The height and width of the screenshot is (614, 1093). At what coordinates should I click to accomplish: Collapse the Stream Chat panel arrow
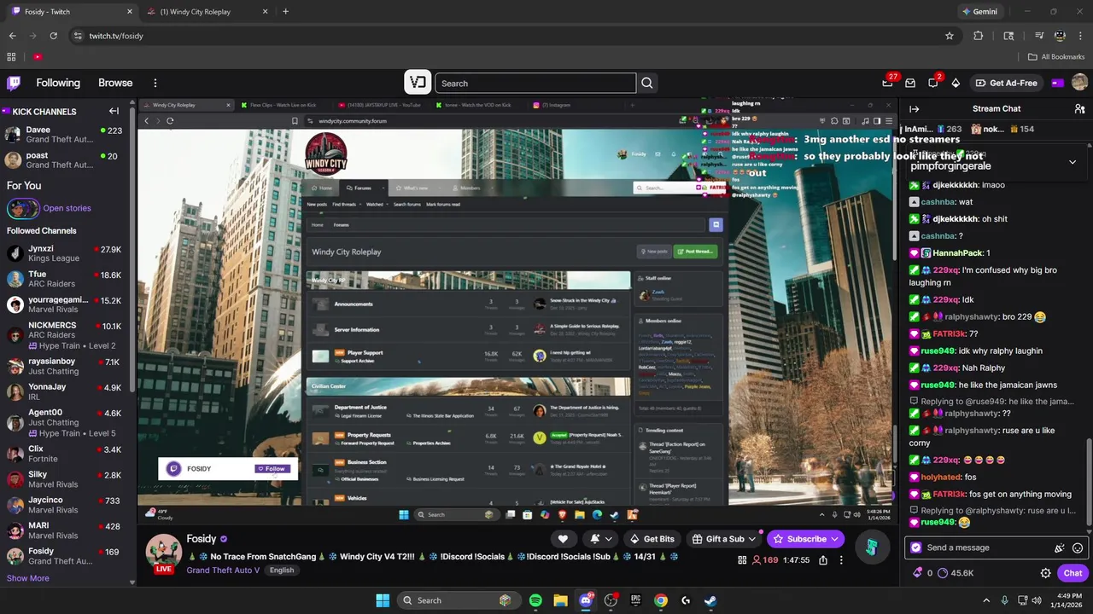914,109
